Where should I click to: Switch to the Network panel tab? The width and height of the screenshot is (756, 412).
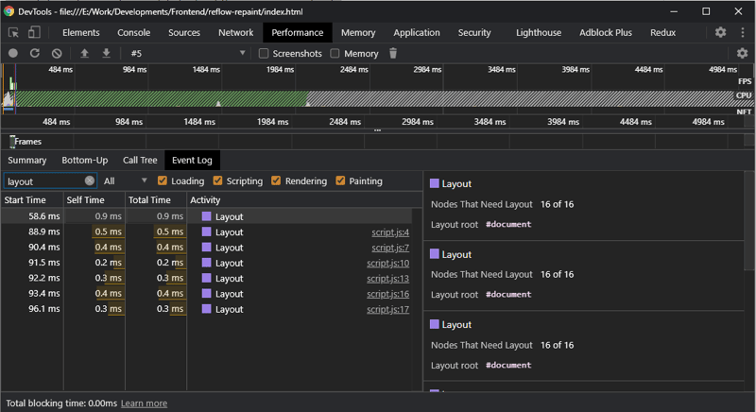tap(235, 33)
